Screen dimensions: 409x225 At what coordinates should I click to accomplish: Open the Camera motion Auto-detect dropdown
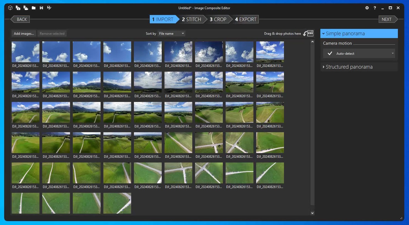[x=359, y=53]
